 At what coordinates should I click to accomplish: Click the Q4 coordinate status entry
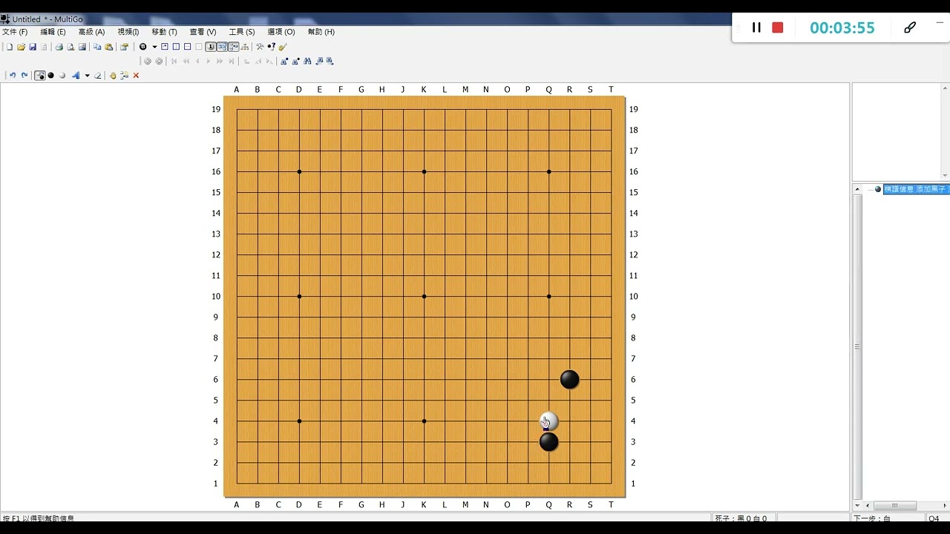point(934,518)
